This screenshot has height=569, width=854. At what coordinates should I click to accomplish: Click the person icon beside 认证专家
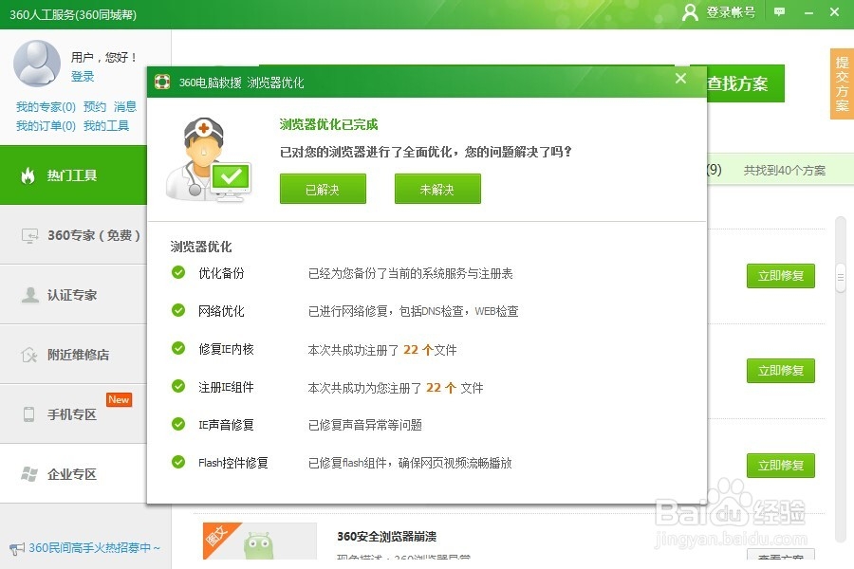click(x=29, y=295)
